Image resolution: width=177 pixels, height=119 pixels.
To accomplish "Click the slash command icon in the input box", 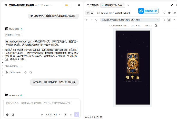I will 7,115.
